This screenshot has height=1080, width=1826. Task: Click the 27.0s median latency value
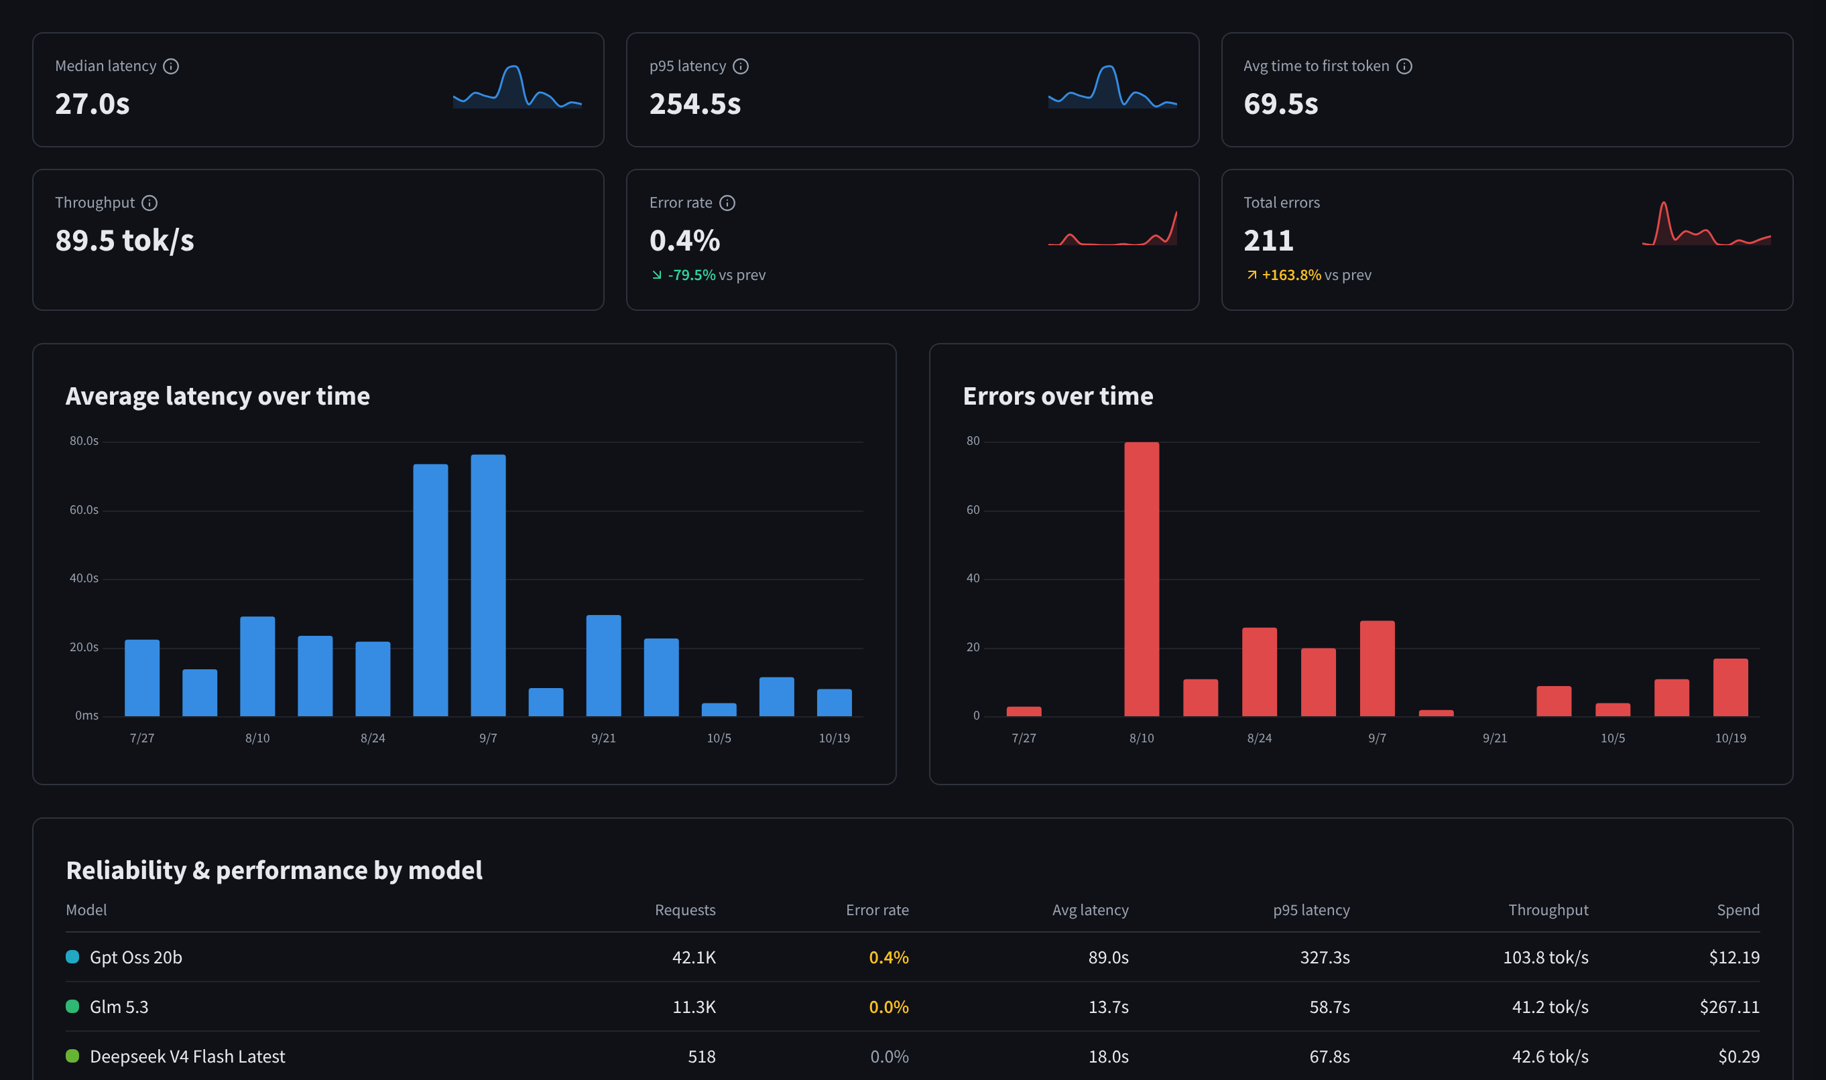93,104
